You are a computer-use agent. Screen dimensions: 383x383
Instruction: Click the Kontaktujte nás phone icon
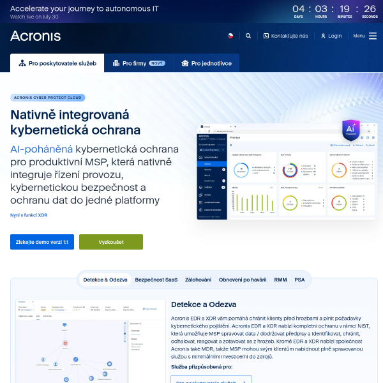coord(266,36)
